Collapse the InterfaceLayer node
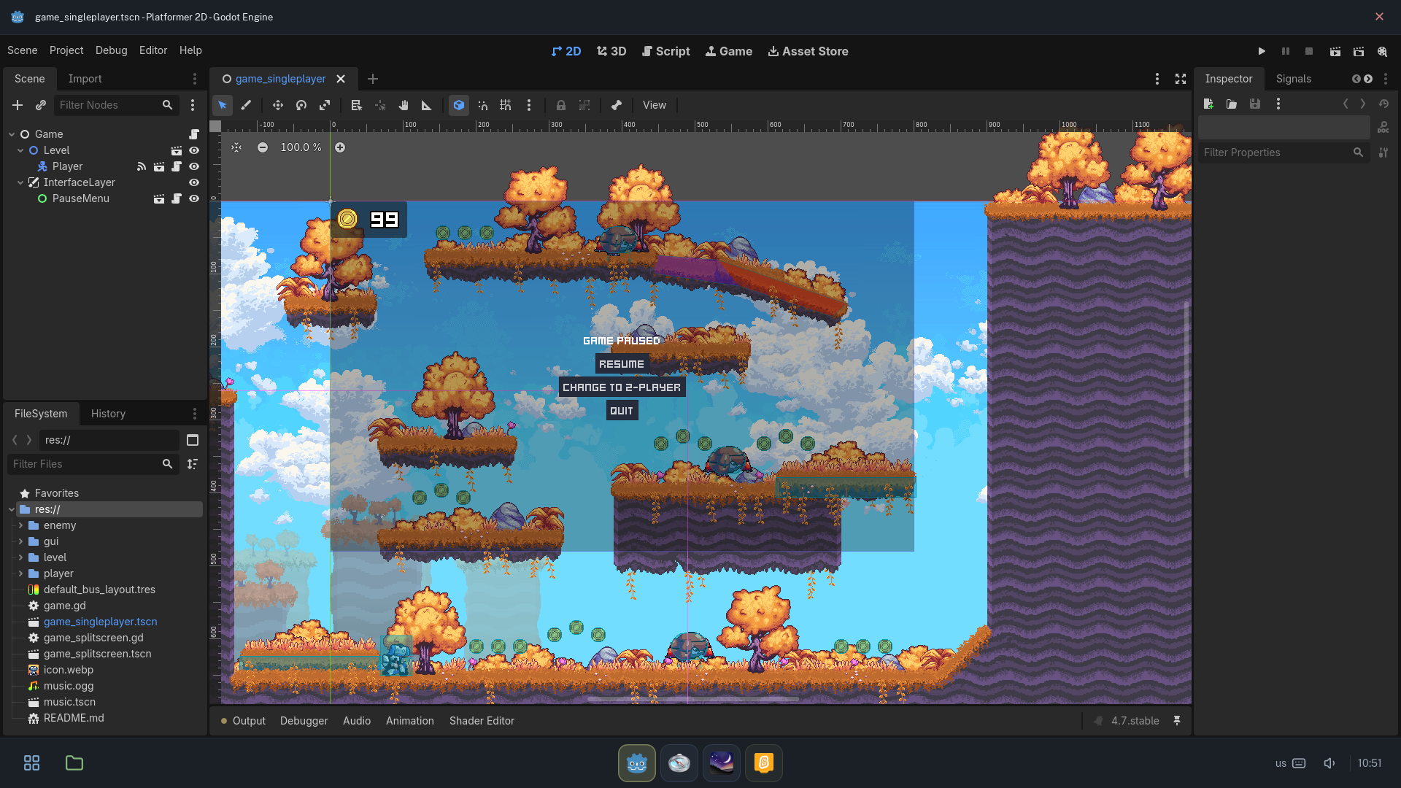 (20, 182)
